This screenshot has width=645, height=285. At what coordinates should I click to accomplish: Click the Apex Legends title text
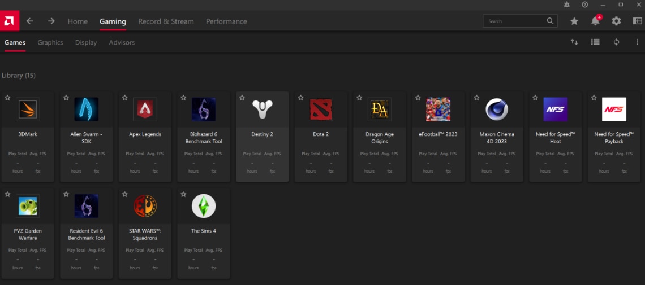click(x=145, y=134)
